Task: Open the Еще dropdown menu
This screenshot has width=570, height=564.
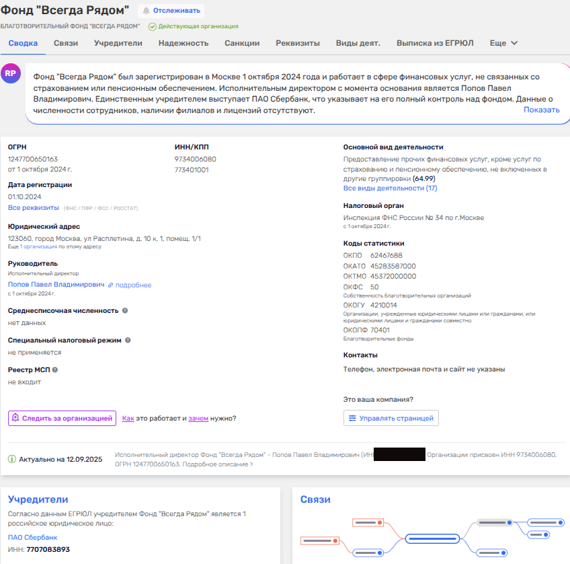Action: (x=503, y=43)
